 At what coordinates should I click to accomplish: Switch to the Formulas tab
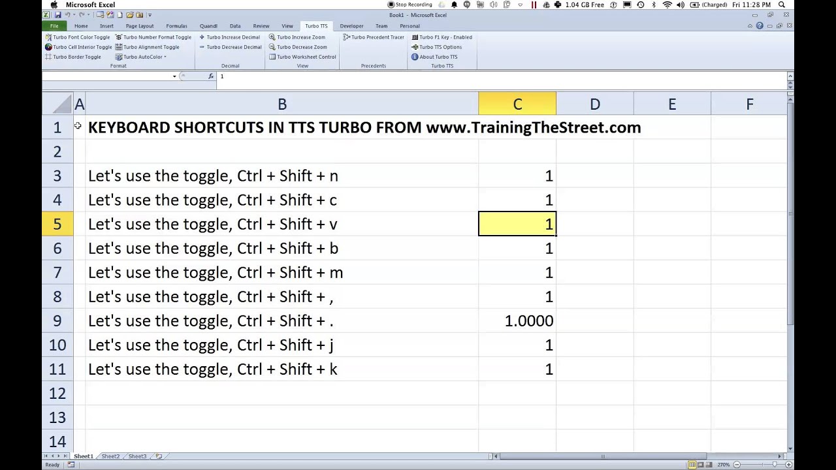(x=176, y=26)
